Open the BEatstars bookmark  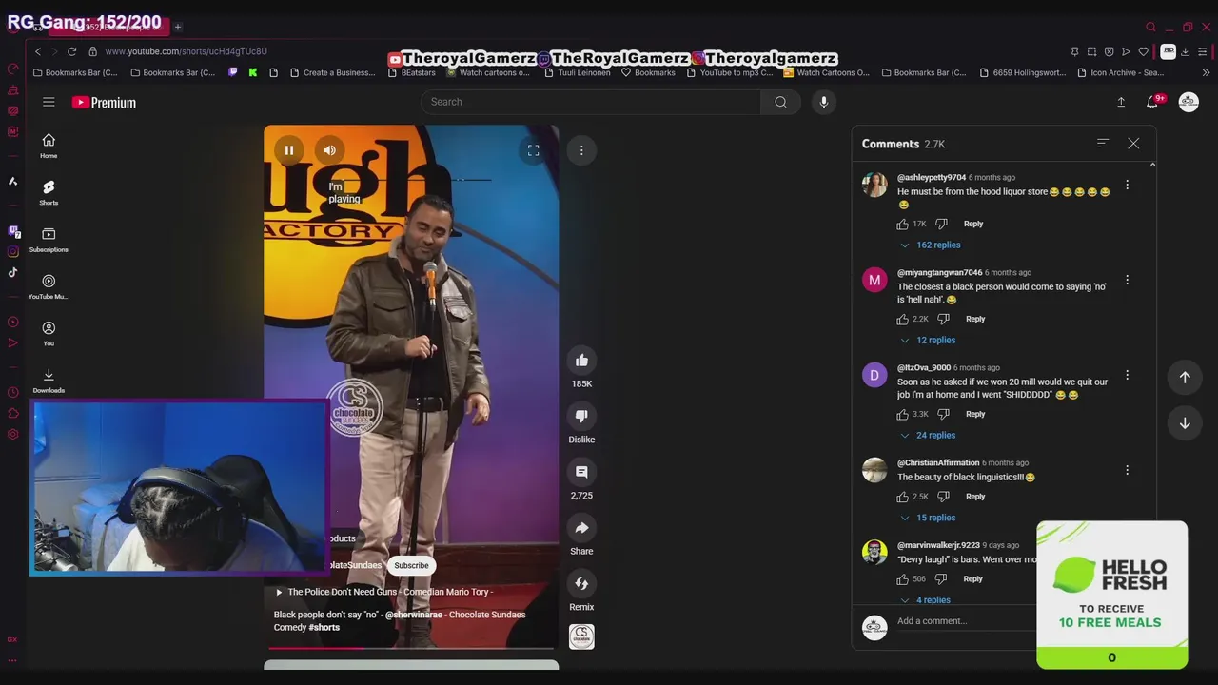411,72
